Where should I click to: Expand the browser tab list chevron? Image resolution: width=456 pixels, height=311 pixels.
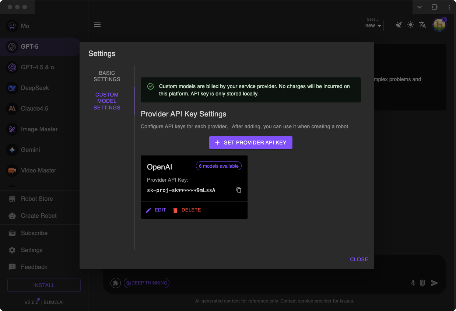coord(420,7)
